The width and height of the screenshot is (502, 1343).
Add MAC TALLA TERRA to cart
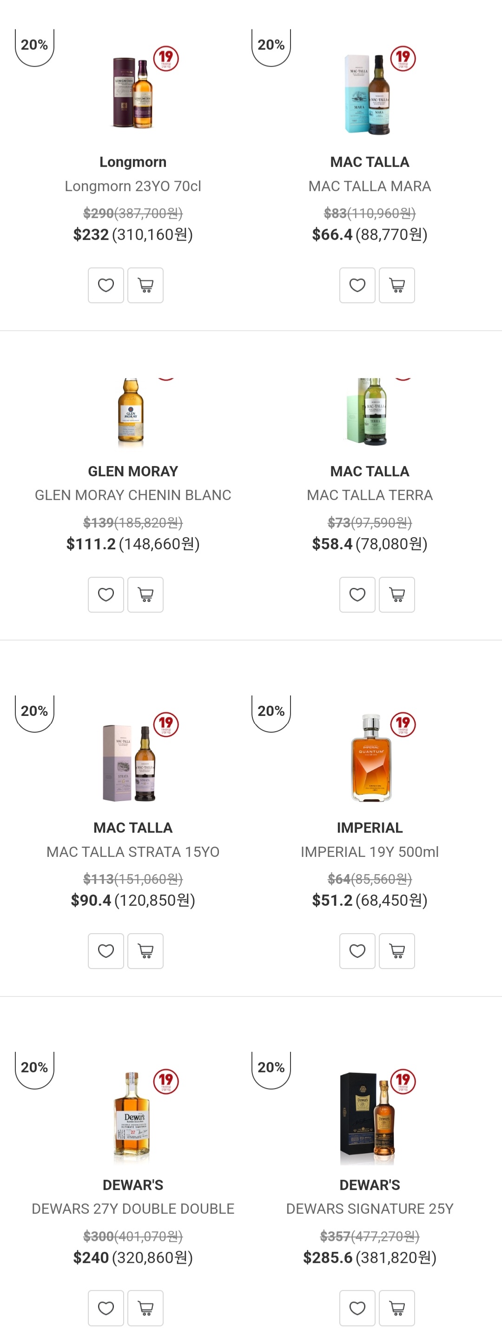click(x=397, y=595)
